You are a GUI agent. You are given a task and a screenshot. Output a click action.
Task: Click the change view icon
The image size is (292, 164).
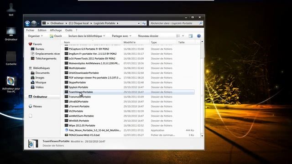coord(178,36)
